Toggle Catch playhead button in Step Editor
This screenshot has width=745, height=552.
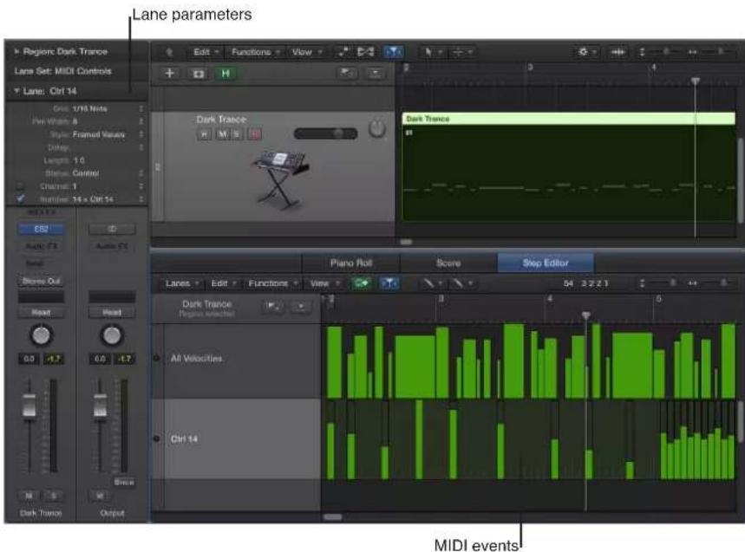pos(389,283)
